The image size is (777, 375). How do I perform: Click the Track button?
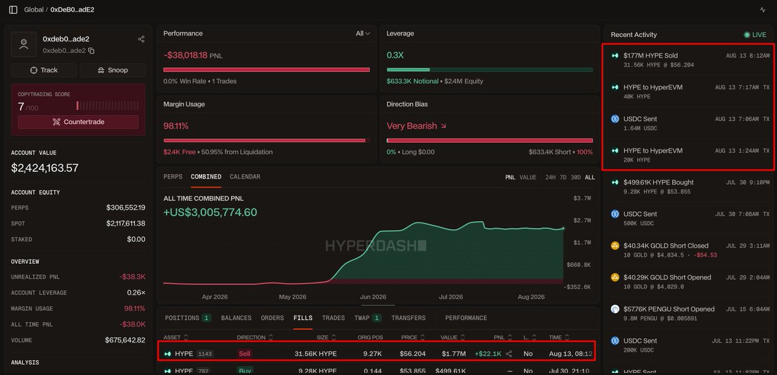point(44,70)
